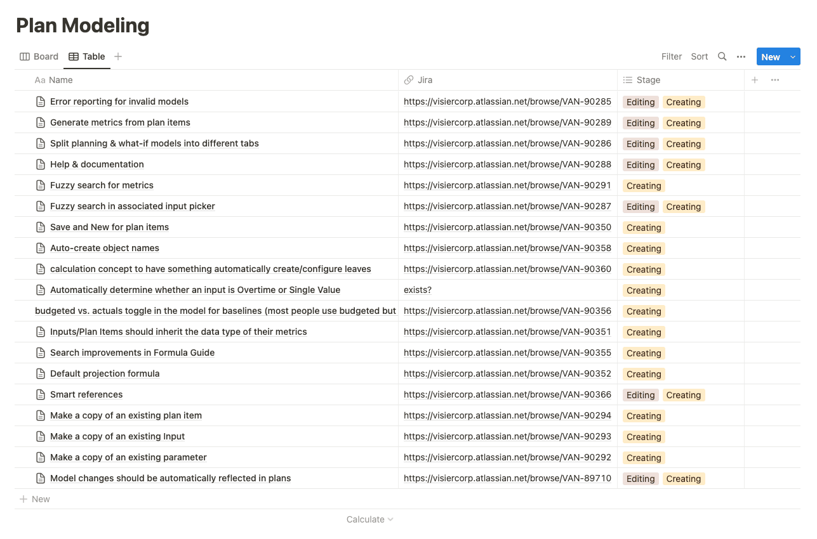Click Creating tag in Fuzzy search for metrics row
Image resolution: width=817 pixels, height=539 pixels.
tap(644, 186)
